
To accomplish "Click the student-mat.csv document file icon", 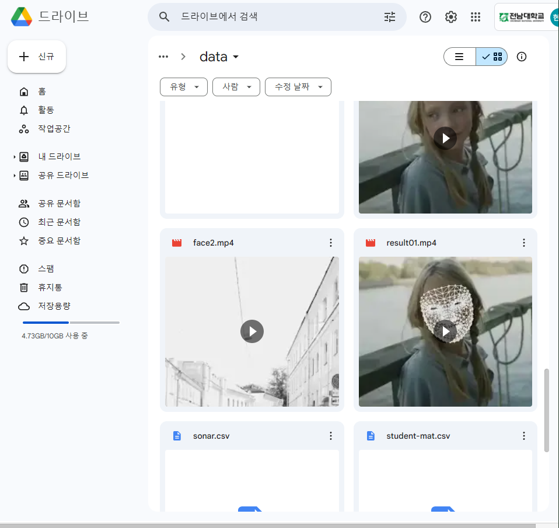I will click(x=371, y=436).
